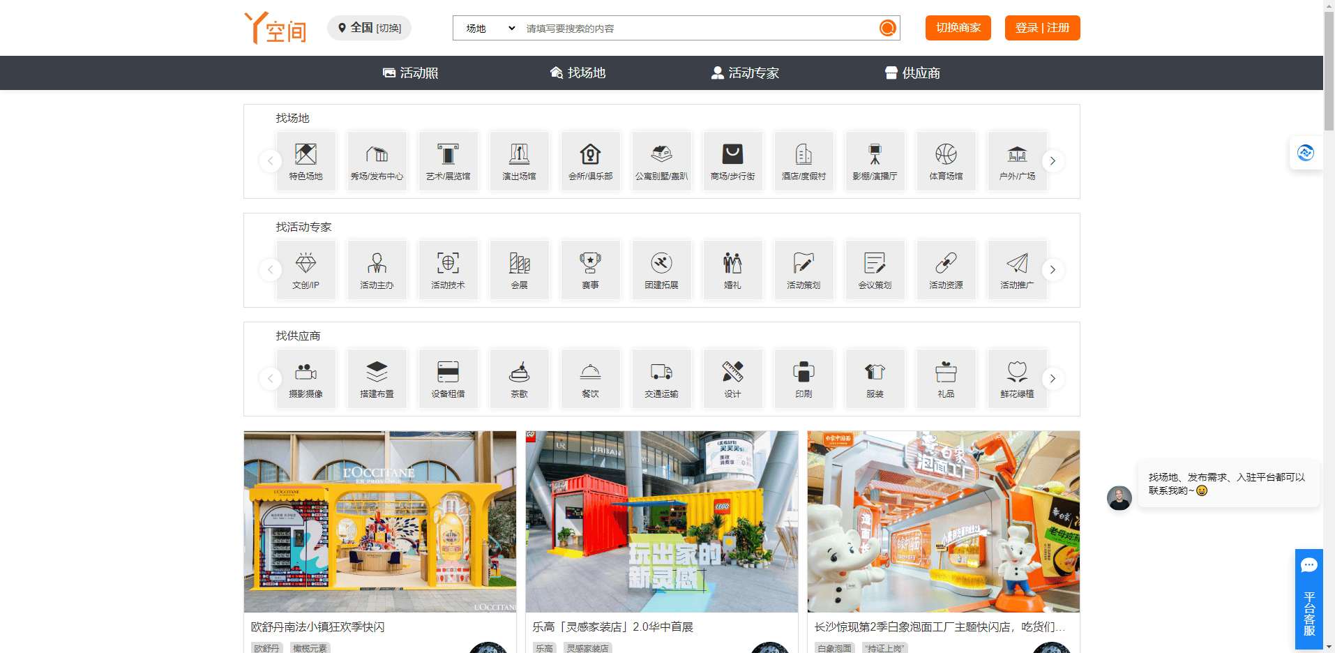Open the 长沙惊现第2季白象泡面工厂 title link
Image resolution: width=1335 pixels, height=653 pixels.
pos(939,626)
